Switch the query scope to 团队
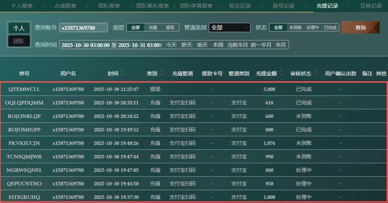The height and width of the screenshot is (203, 388). [19, 41]
